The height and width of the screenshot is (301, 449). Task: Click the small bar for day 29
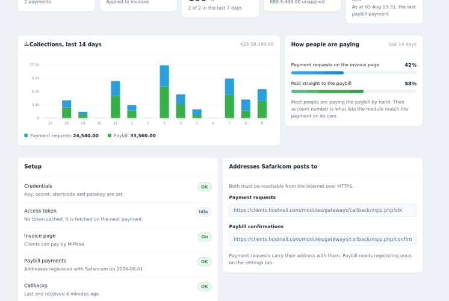coord(82,115)
